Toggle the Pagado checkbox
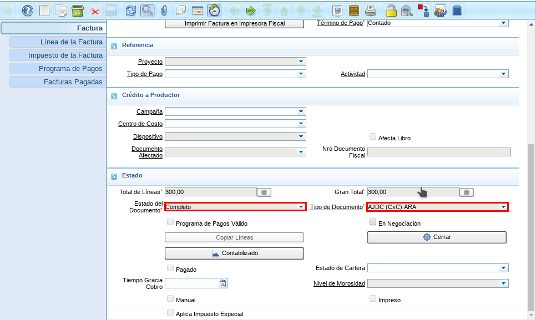 pos(170,268)
